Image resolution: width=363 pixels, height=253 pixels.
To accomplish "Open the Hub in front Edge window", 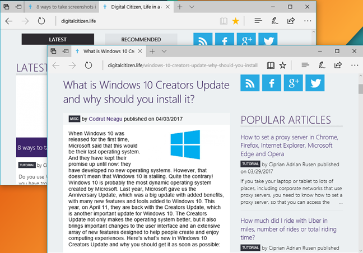I will (x=305, y=65).
